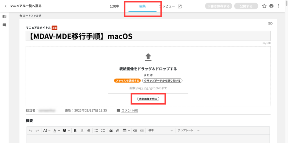
Task: Undo the last edit in the editor
Action: pyautogui.click(x=31, y=130)
